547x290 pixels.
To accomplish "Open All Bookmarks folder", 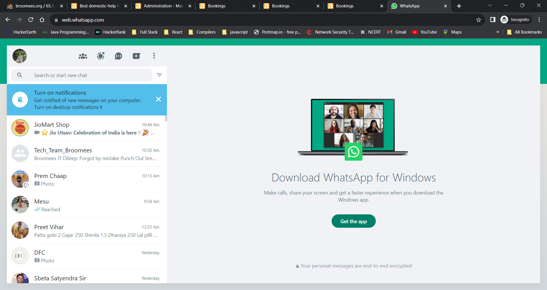I will (x=524, y=32).
